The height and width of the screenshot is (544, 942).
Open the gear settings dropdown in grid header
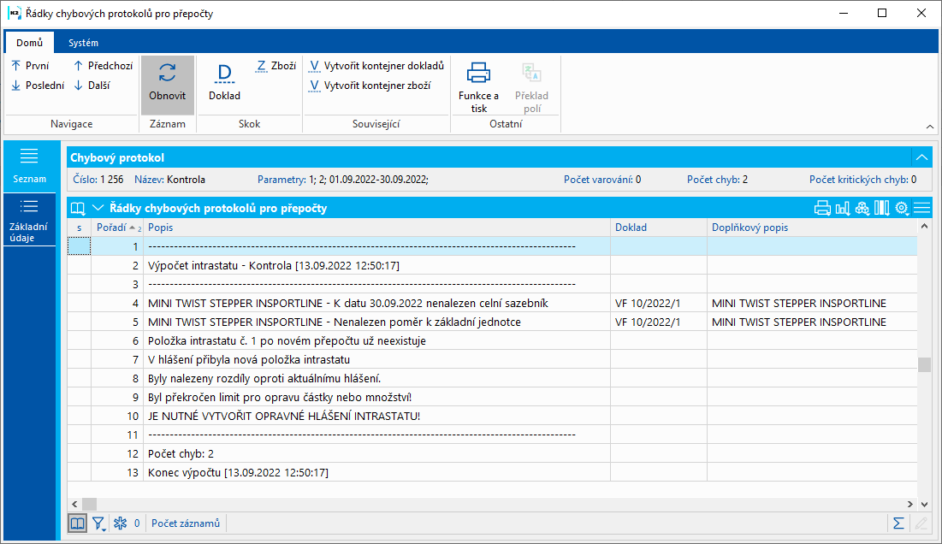click(902, 208)
